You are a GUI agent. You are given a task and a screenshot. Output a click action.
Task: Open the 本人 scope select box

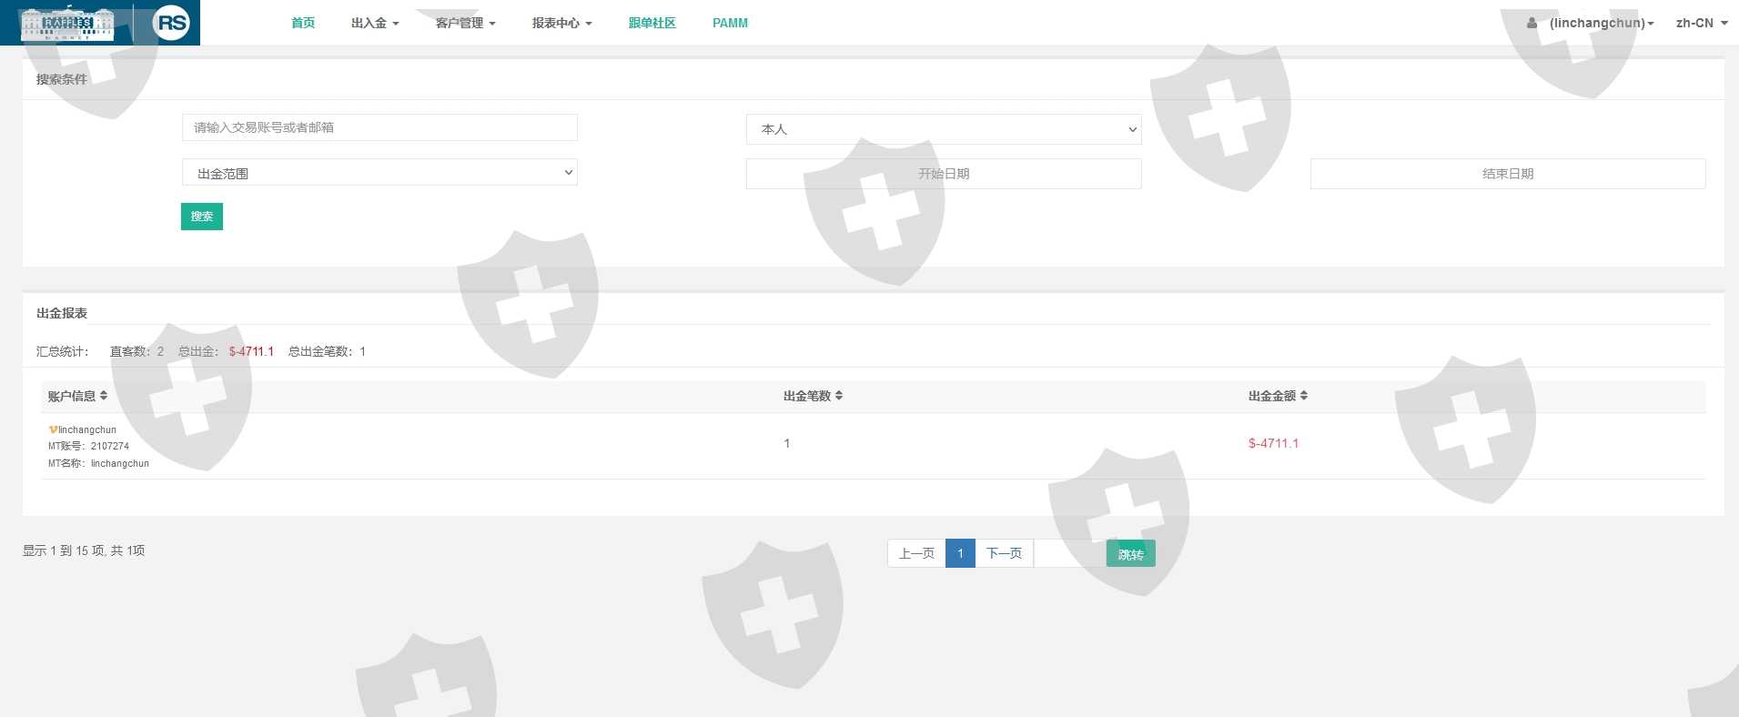click(944, 129)
